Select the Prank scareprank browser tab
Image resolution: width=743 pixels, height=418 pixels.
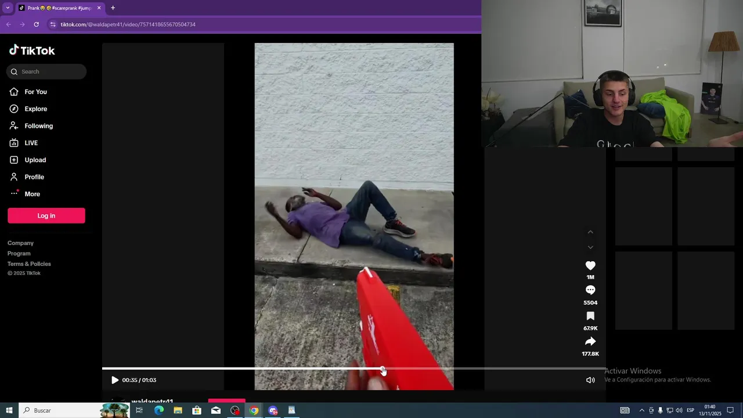[59, 8]
